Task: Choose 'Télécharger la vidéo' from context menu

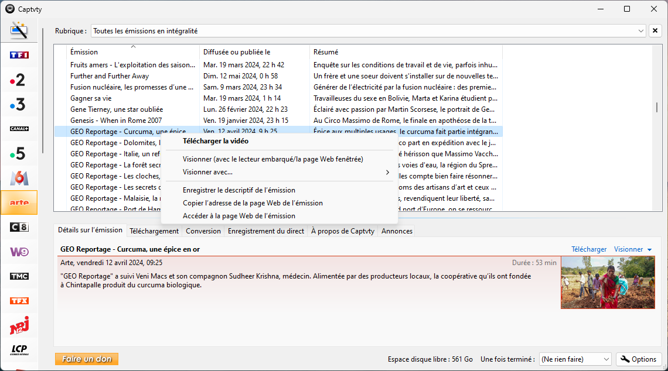Action: click(280, 141)
